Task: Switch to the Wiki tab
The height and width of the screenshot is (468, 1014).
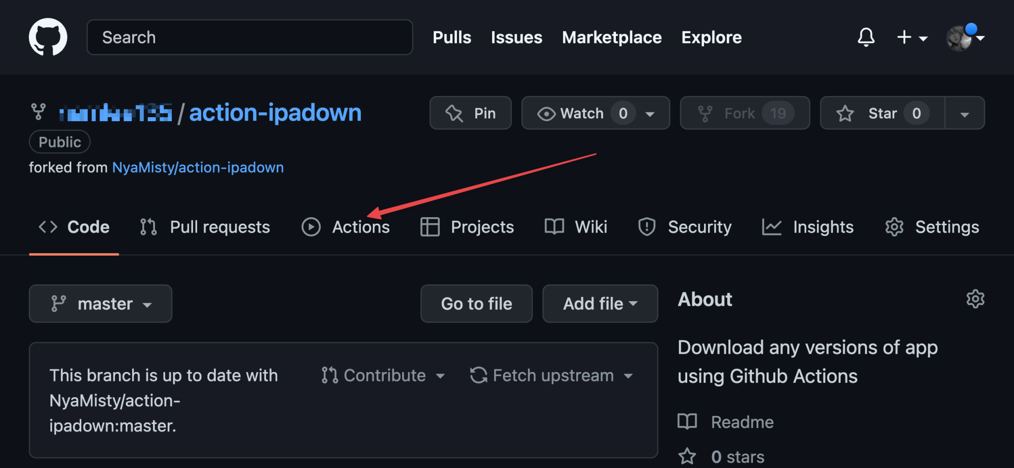Action: 576,227
